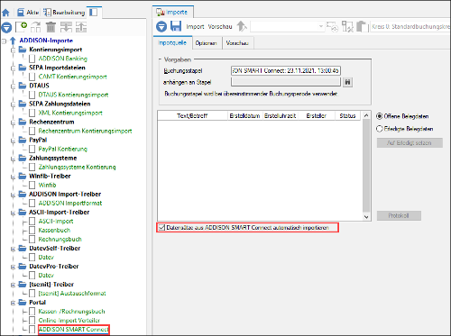Open the Akte tab

pos(28,13)
